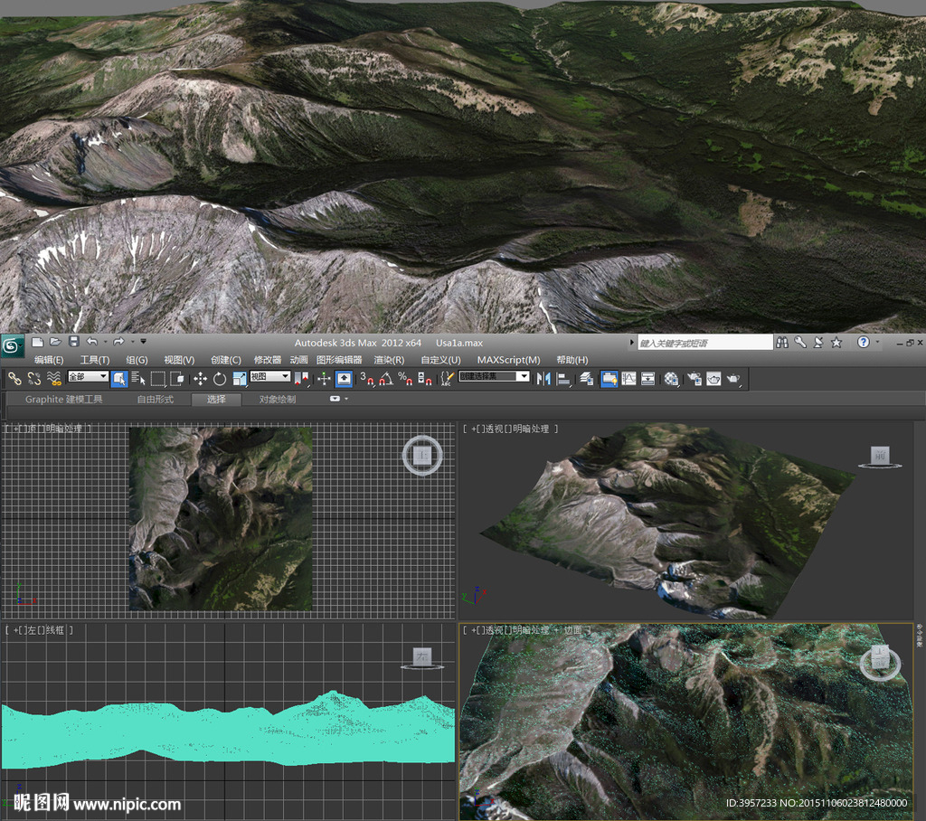926x821 pixels.
Task: Open the 渲染(R) menu
Action: tap(387, 360)
